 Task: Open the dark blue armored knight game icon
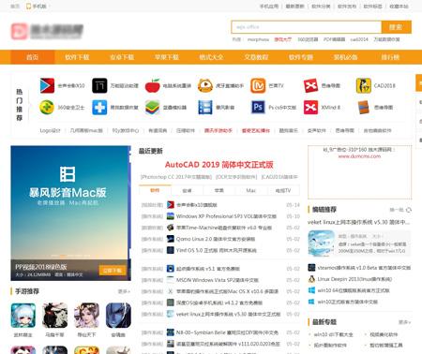point(118,316)
